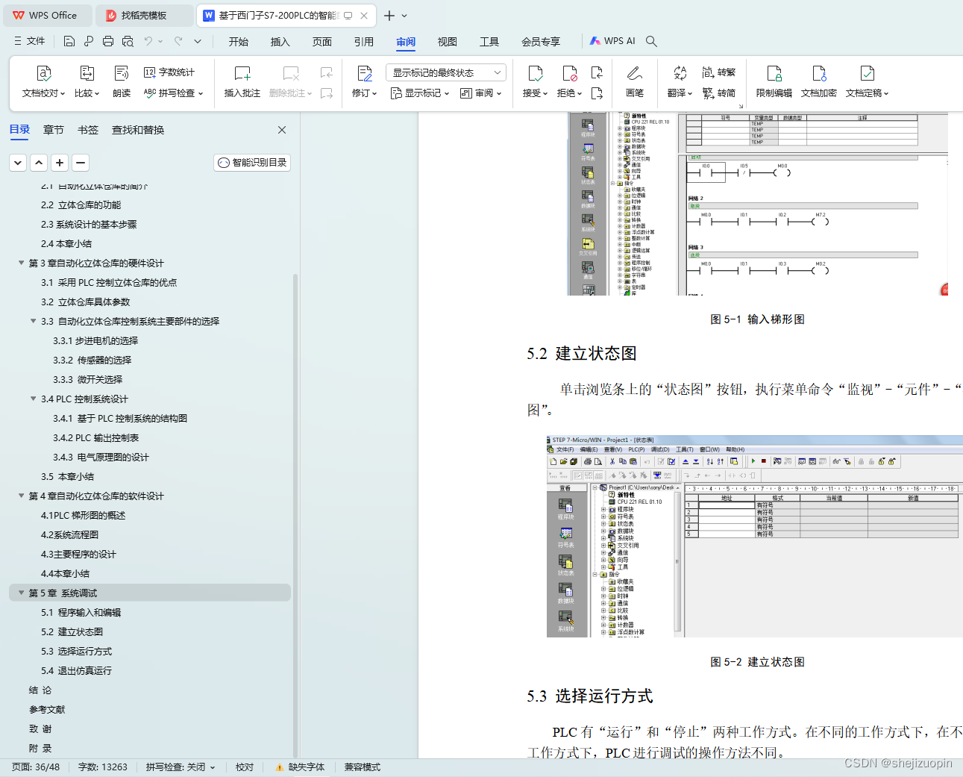963x777 pixels.
Task: Open the new tab dropdown arrow beside plus
Action: click(x=404, y=15)
